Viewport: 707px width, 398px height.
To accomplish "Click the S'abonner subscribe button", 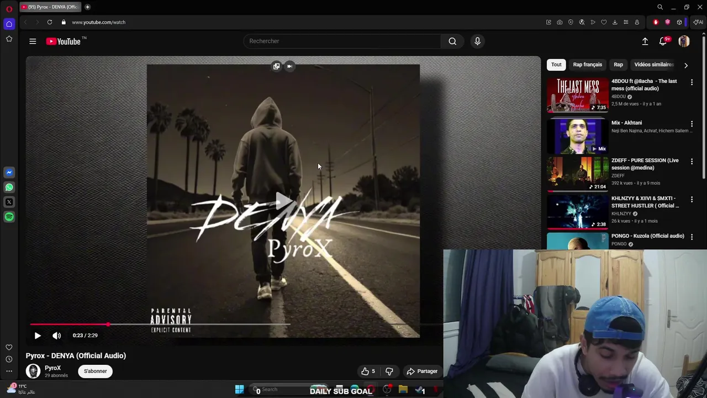I will pos(96,371).
